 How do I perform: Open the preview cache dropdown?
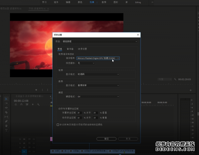[86, 63]
